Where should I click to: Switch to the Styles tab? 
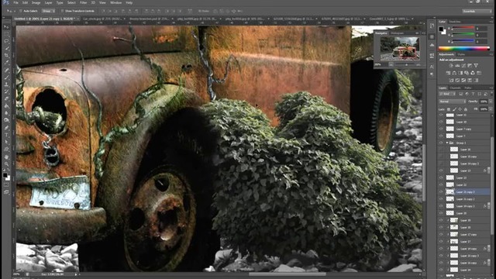coord(462,55)
